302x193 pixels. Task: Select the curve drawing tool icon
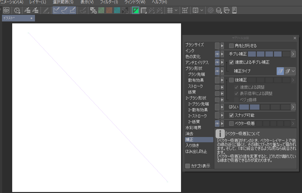pyautogui.click(x=64, y=10)
